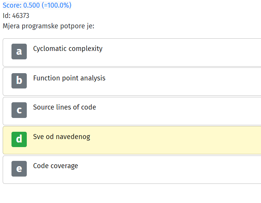Image resolution: width=261 pixels, height=203 pixels.
Task: Click the gray "c" letter badge
Action: [19, 110]
